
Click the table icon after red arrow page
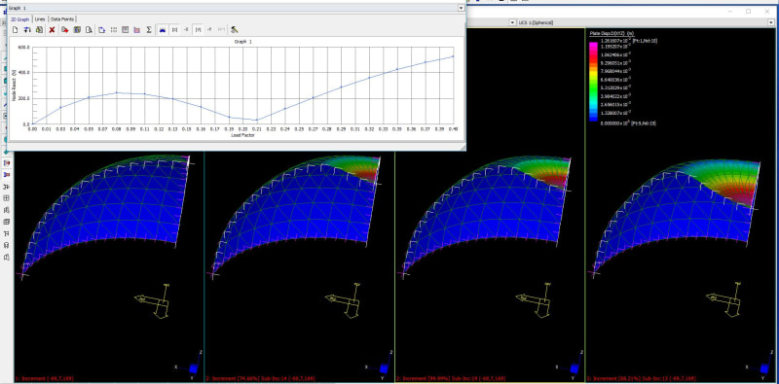point(77,30)
